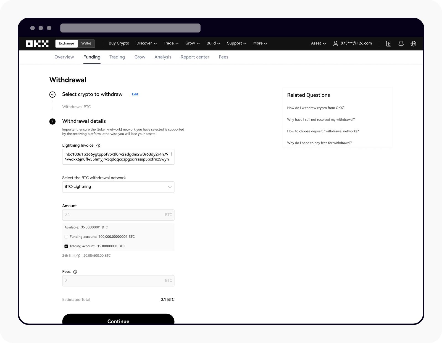Viewport: 442px width, 343px height.
Task: Click the Fees info icon
Action: [x=75, y=272]
